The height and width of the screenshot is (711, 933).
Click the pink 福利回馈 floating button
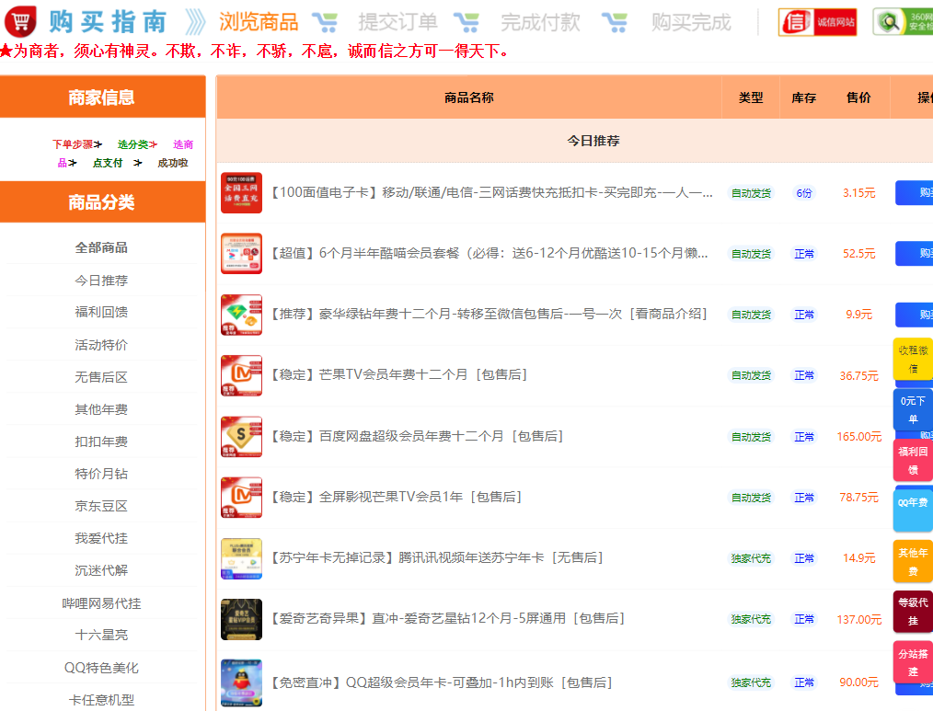point(913,461)
